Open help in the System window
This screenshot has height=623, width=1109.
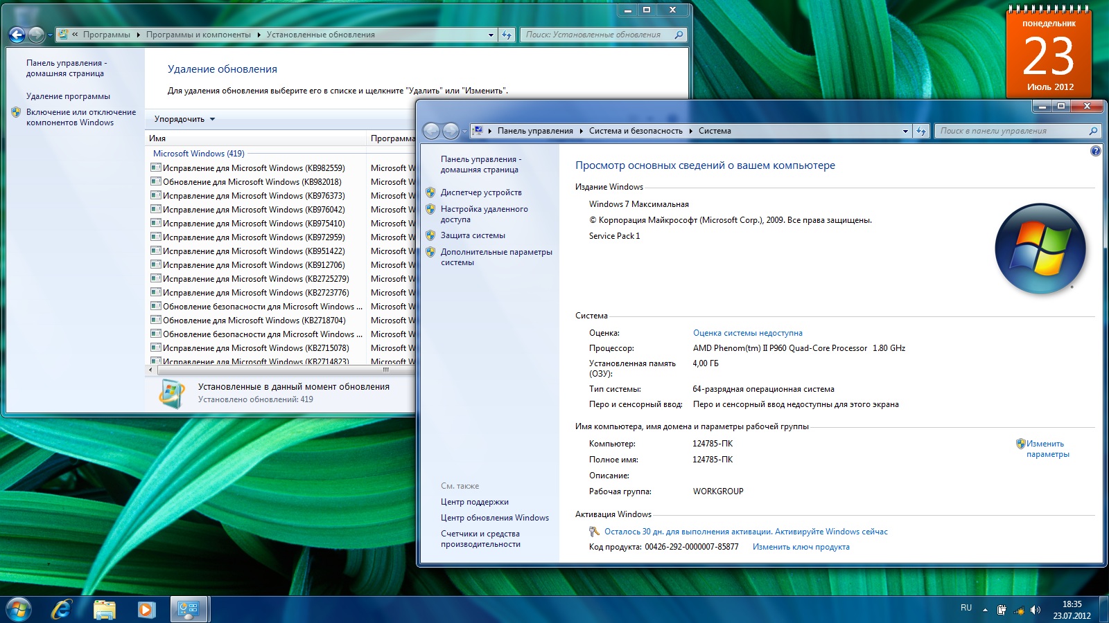coord(1095,151)
